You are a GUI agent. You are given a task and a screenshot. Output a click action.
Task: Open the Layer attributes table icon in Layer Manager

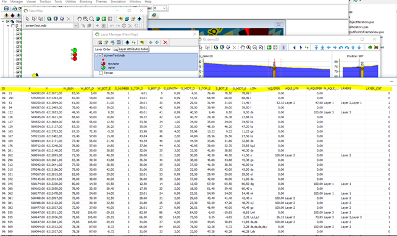click(119, 42)
